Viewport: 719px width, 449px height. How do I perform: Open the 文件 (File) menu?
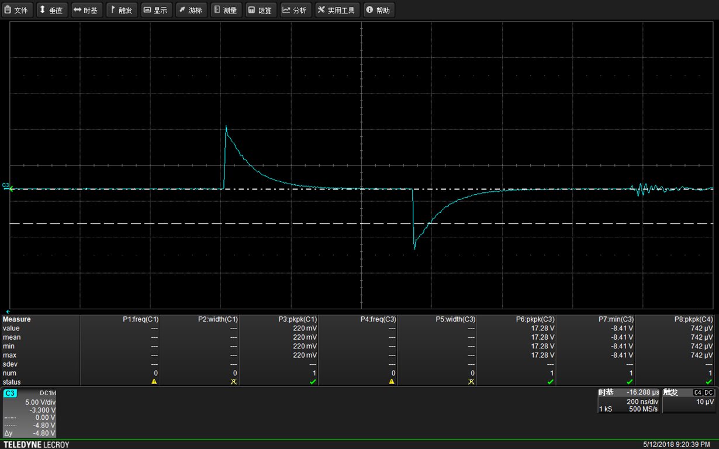pyautogui.click(x=16, y=10)
